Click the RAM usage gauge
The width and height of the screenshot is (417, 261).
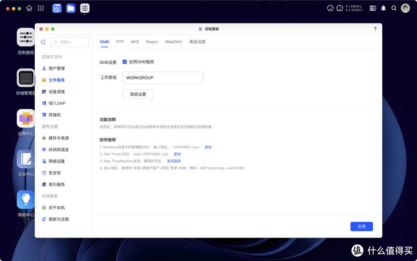[340, 8]
